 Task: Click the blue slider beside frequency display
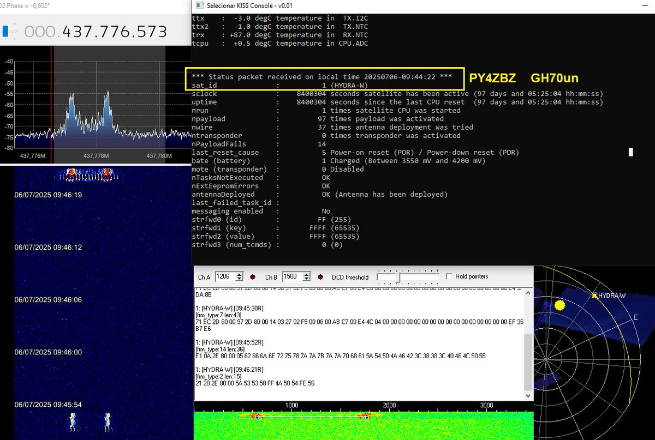5,32
